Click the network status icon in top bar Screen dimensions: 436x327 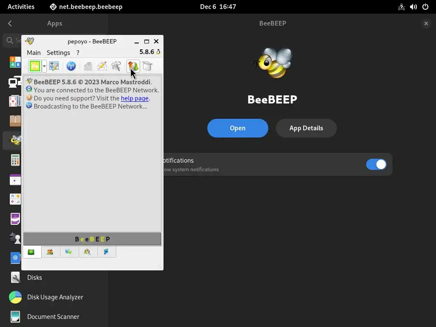401,7
